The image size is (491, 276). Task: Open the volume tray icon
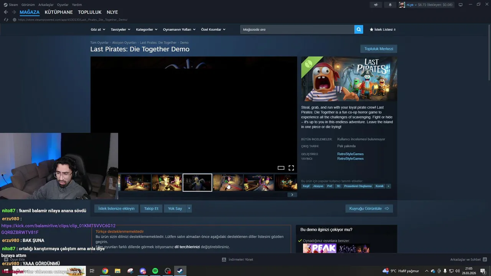click(457, 271)
